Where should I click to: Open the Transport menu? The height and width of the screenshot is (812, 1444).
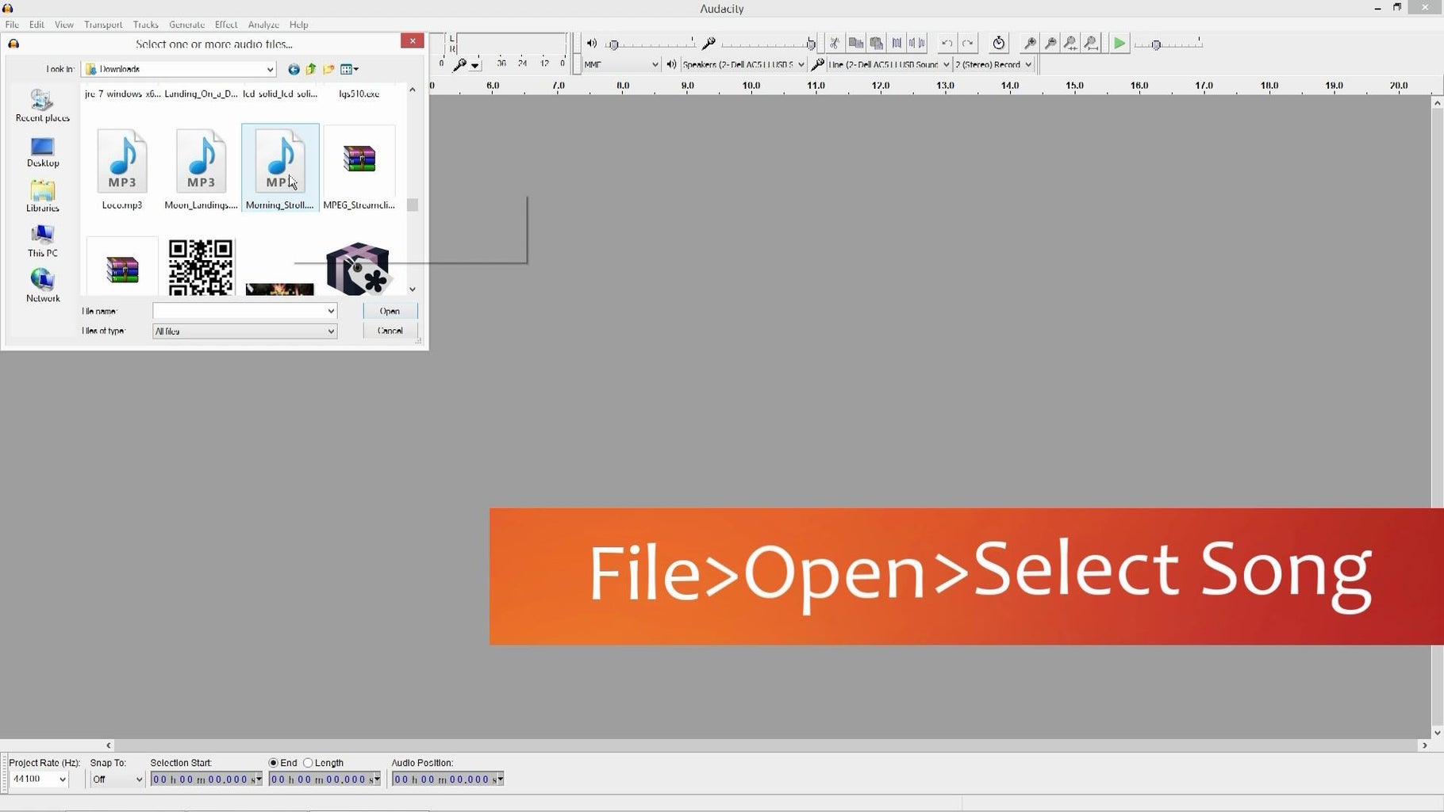pyautogui.click(x=103, y=25)
